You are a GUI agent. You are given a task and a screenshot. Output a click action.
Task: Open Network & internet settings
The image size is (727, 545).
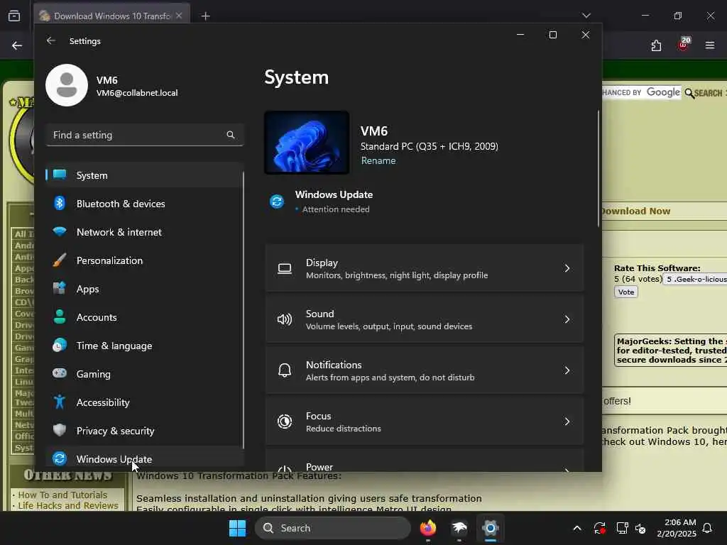tap(144, 232)
